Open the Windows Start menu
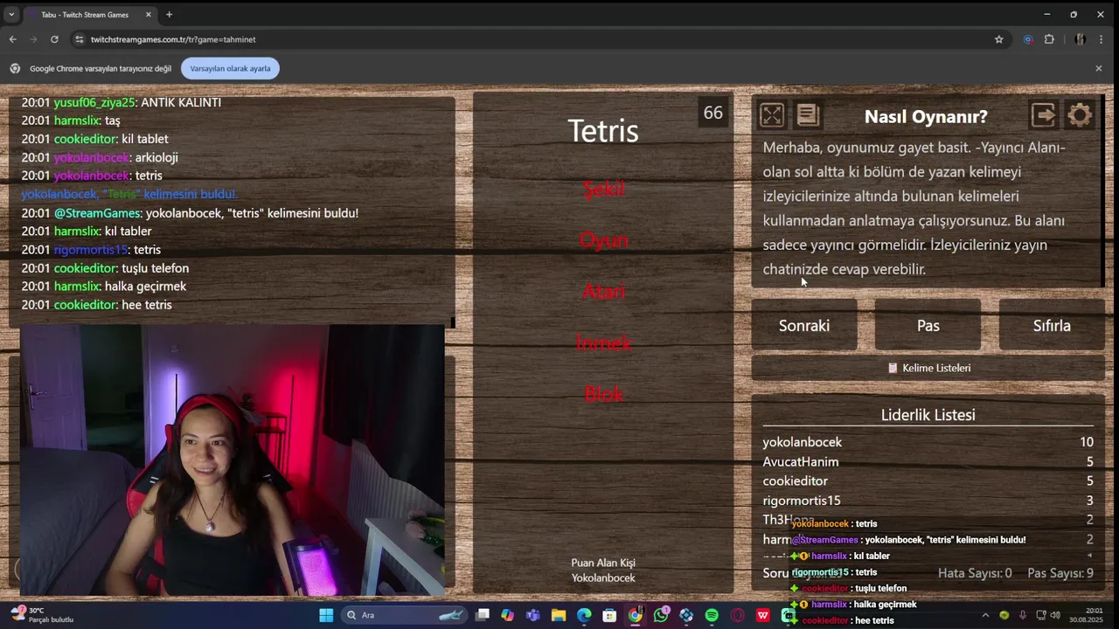Image resolution: width=1119 pixels, height=629 pixels. [326, 615]
